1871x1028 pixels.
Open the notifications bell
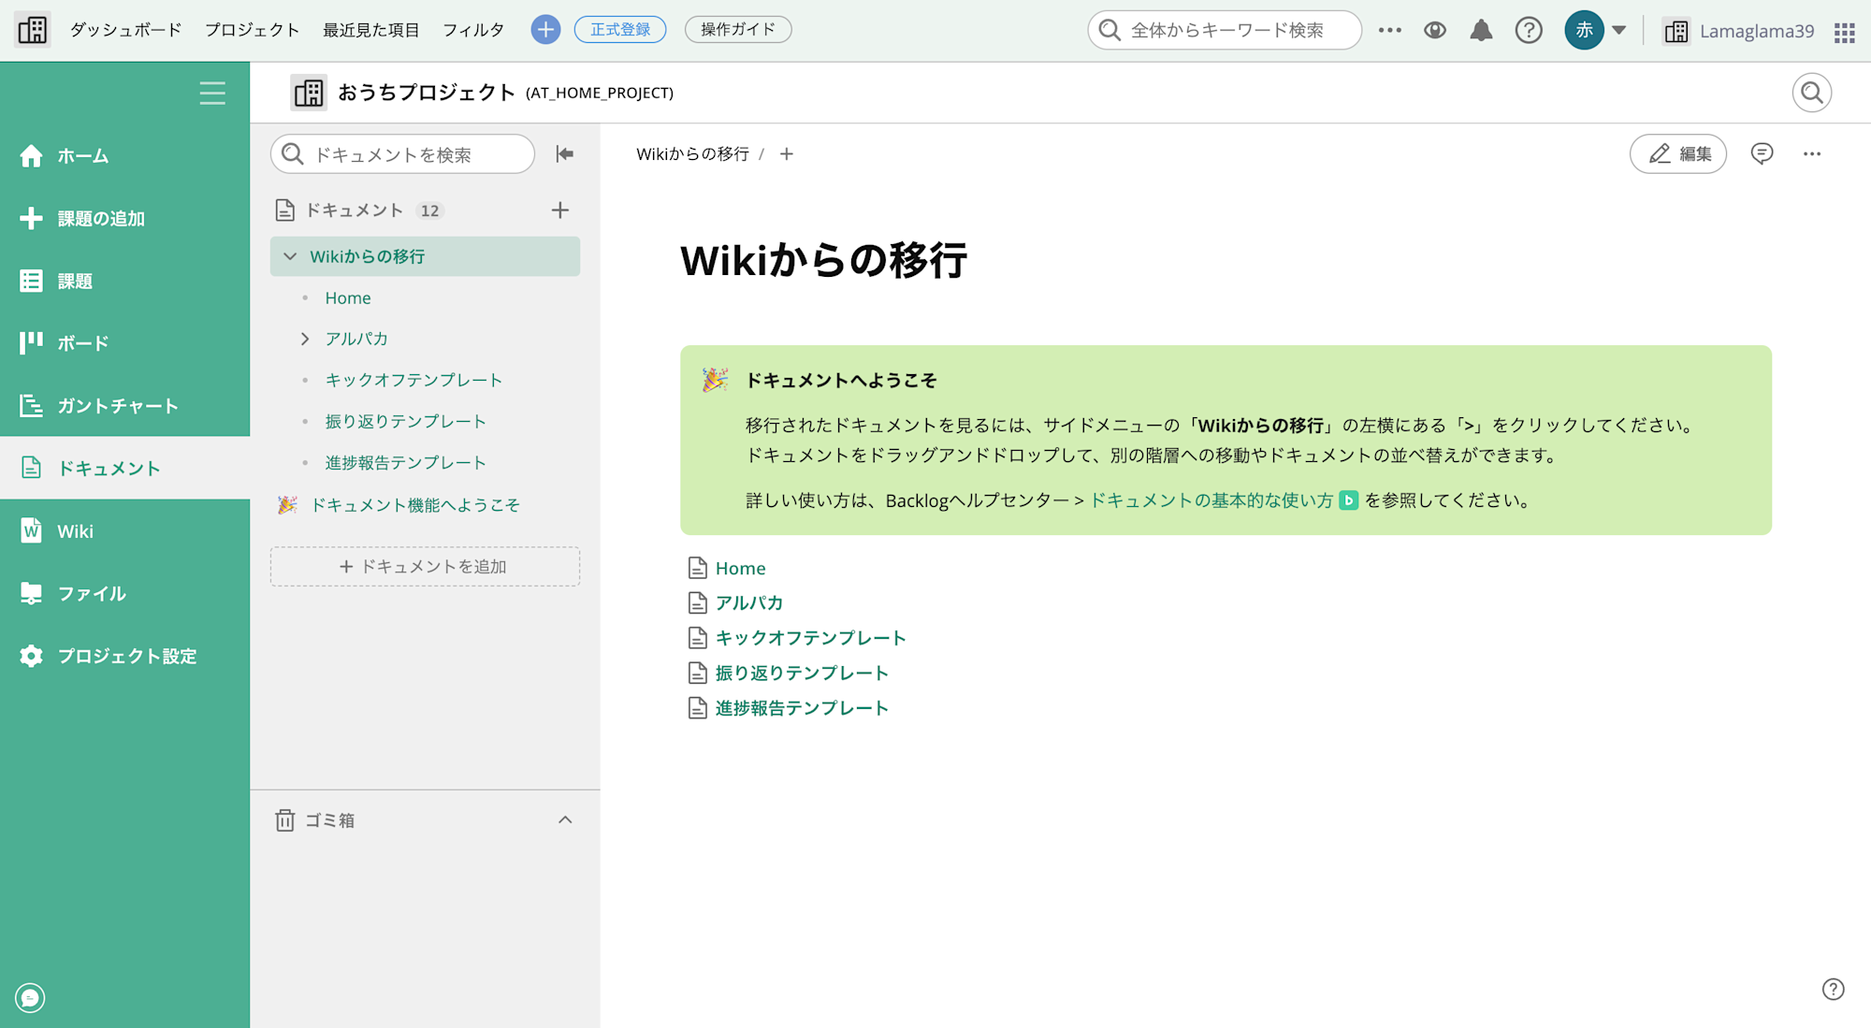pyautogui.click(x=1481, y=29)
